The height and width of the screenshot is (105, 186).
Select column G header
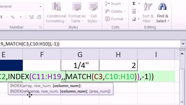pos(80,55)
